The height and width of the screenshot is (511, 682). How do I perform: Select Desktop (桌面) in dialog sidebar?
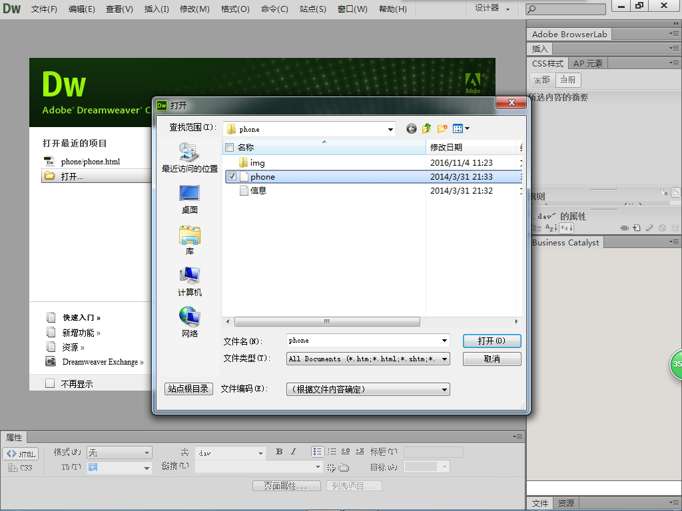(x=190, y=199)
